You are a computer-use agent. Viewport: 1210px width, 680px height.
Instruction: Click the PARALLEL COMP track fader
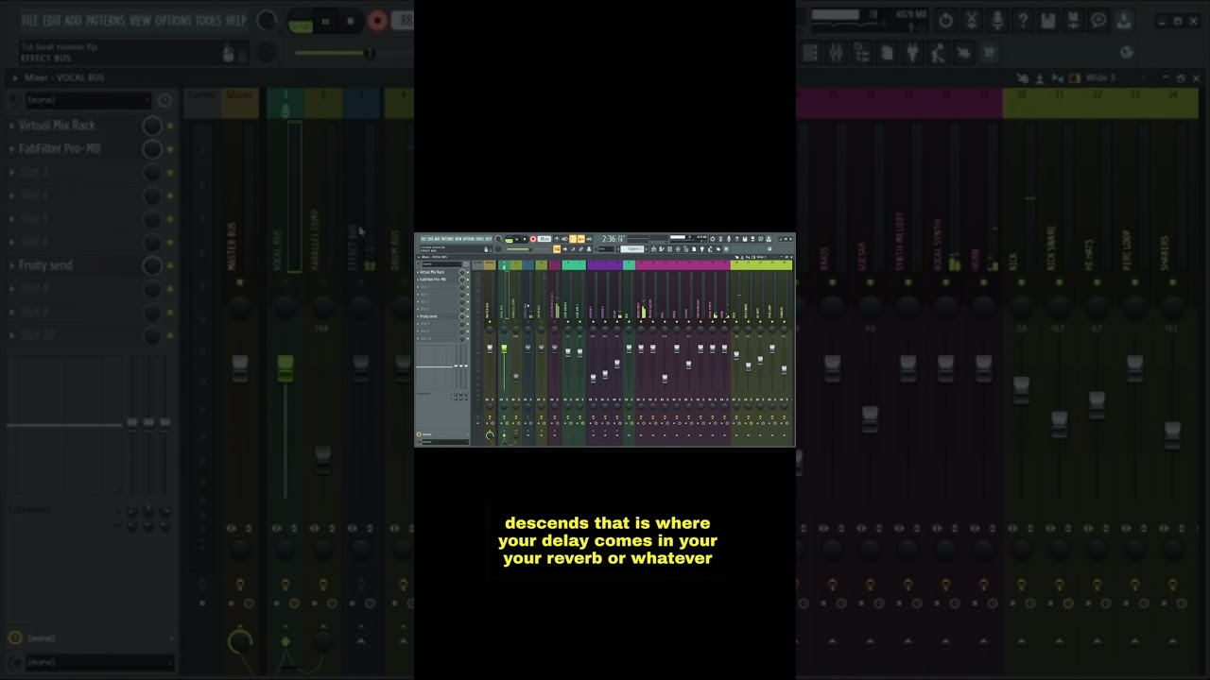coord(516,378)
